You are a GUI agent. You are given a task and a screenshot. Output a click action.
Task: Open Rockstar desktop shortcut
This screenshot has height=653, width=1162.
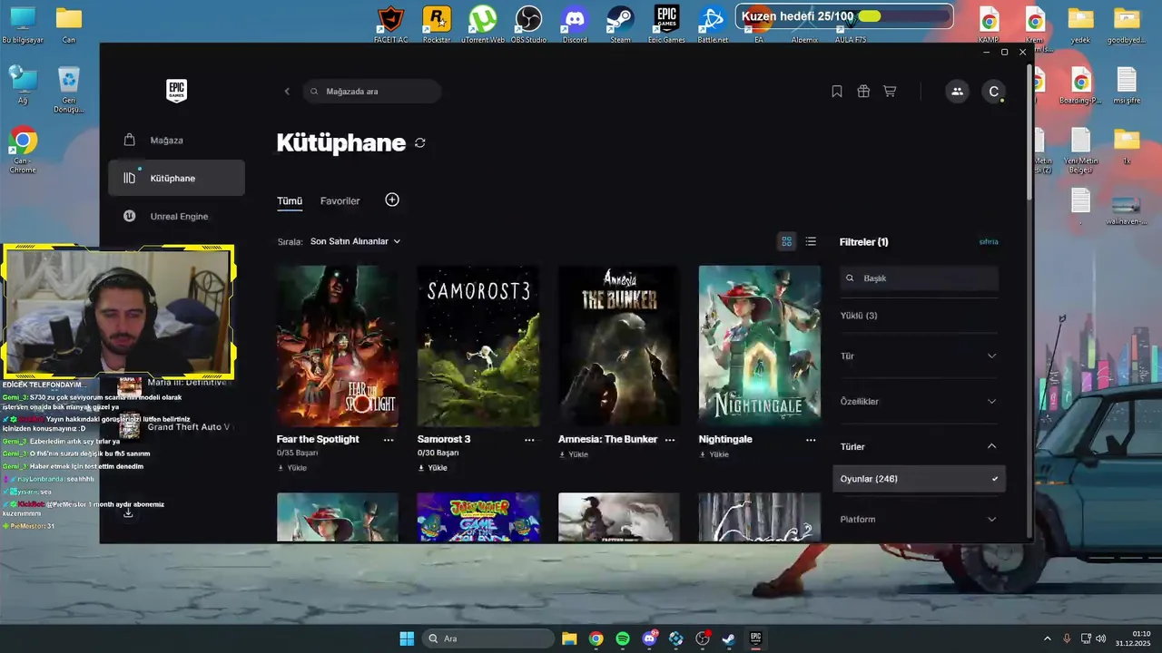[437, 24]
